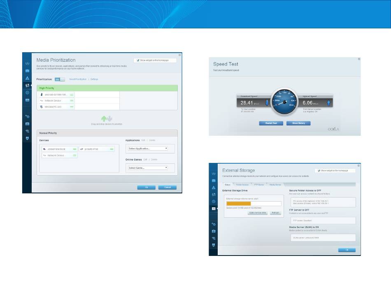Open the Select Application dropdown
The height and width of the screenshot is (302, 391).
[x=148, y=148]
